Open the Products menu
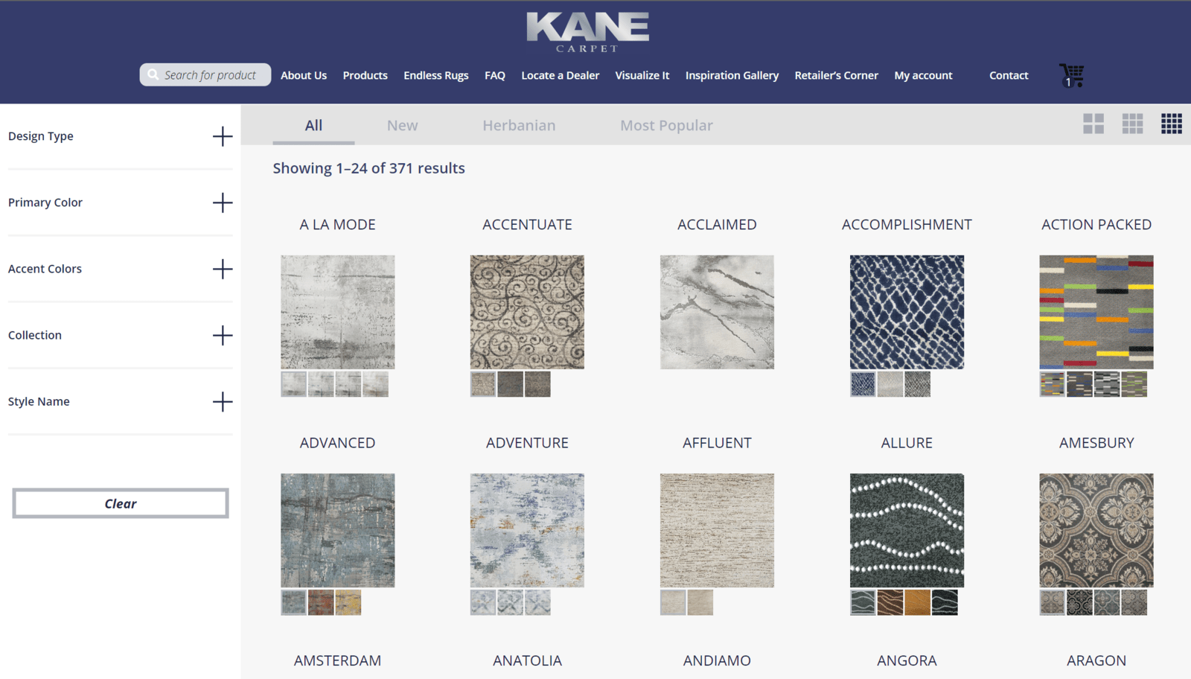The width and height of the screenshot is (1191, 679). click(x=365, y=75)
